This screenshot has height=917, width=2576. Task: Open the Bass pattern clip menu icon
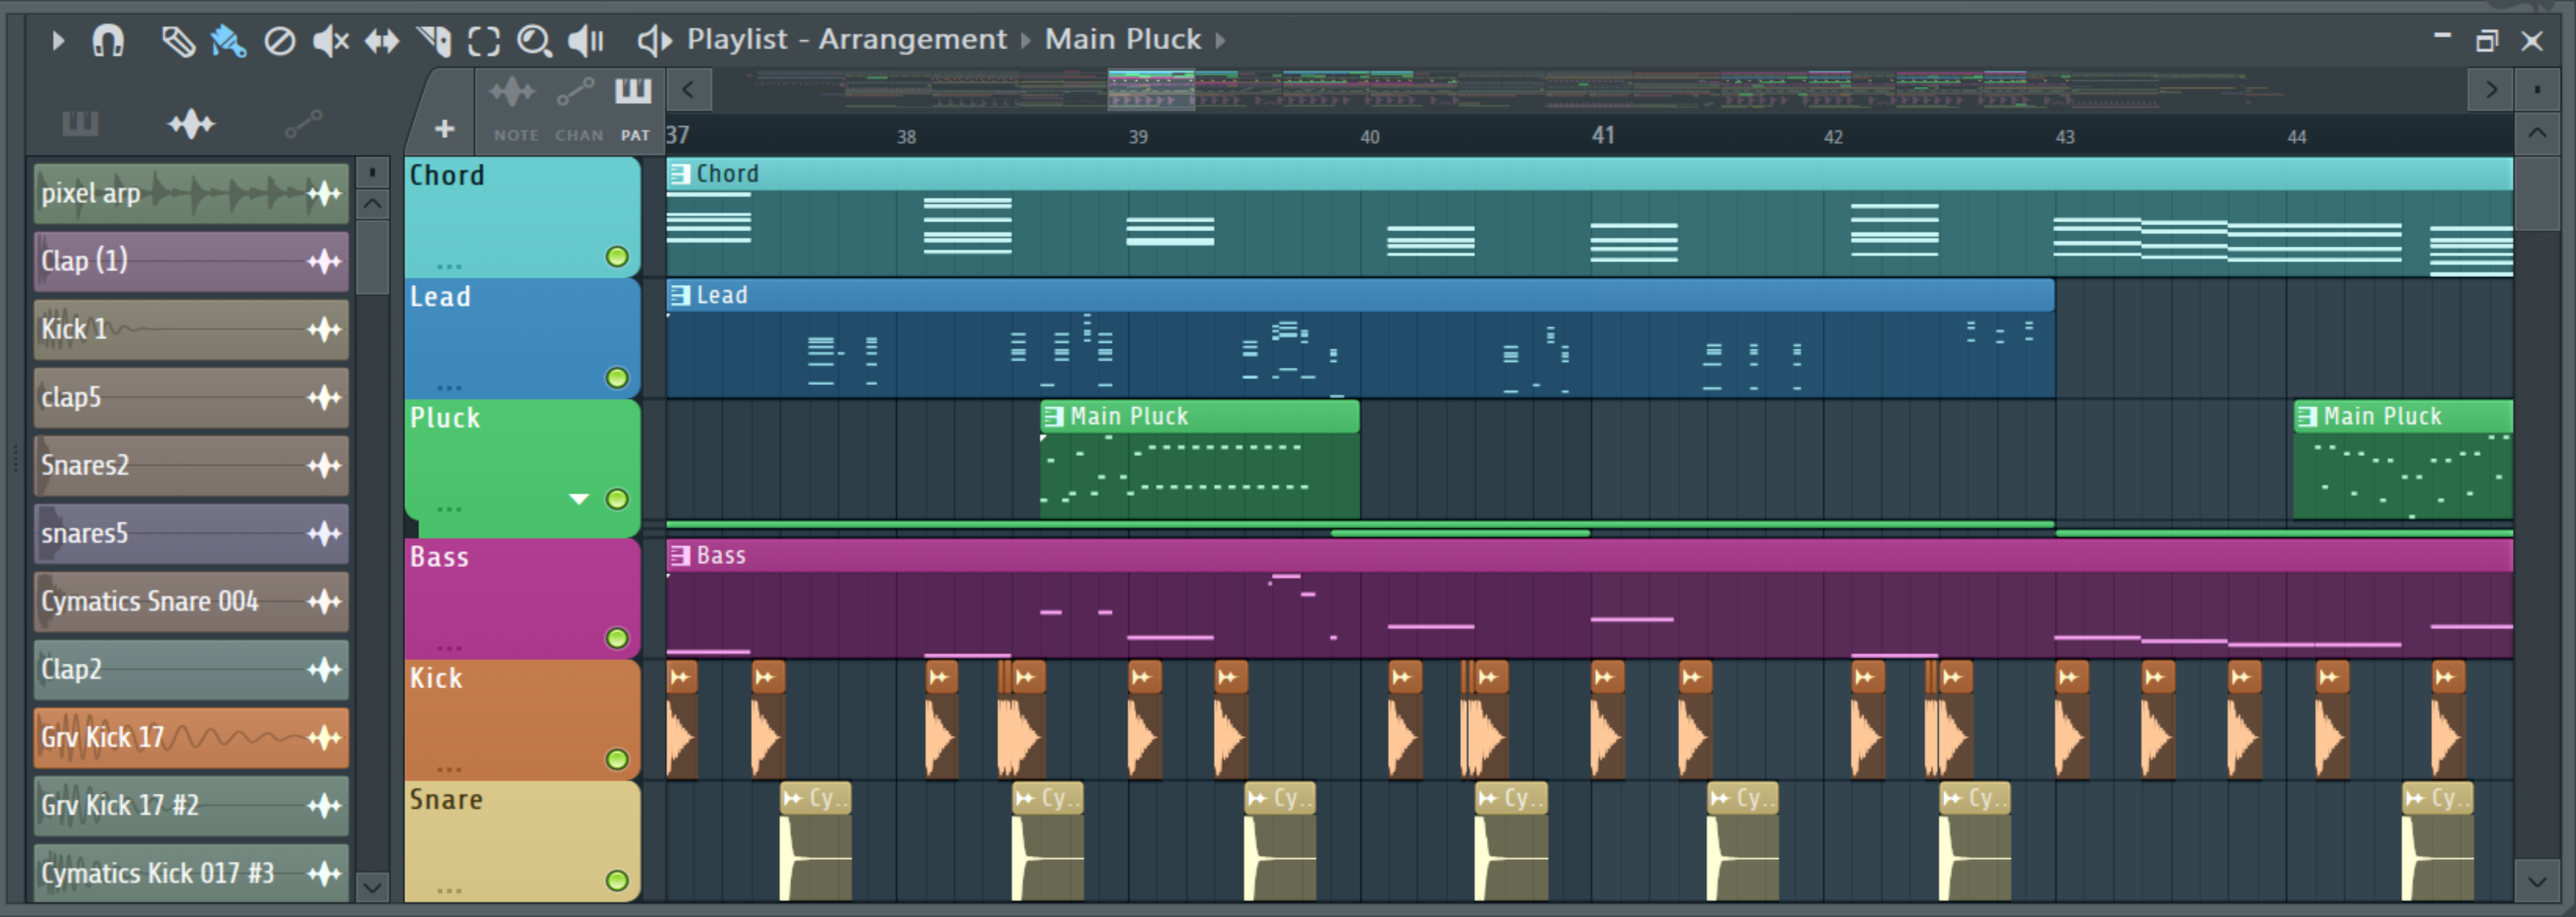coord(680,555)
